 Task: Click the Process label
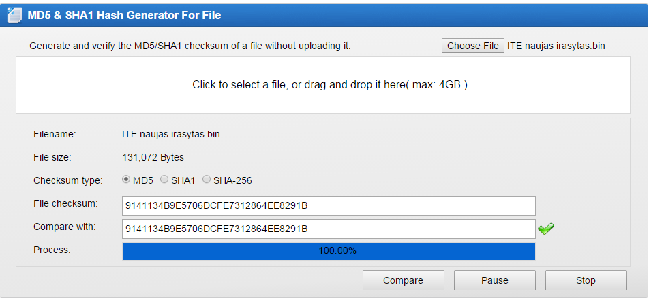[52, 250]
